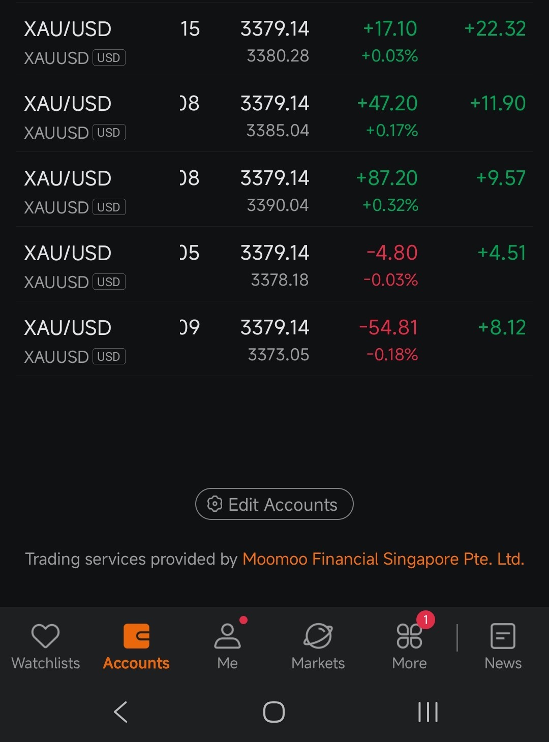Switch to the Markets tab label
This screenshot has width=549, height=742.
[318, 663]
